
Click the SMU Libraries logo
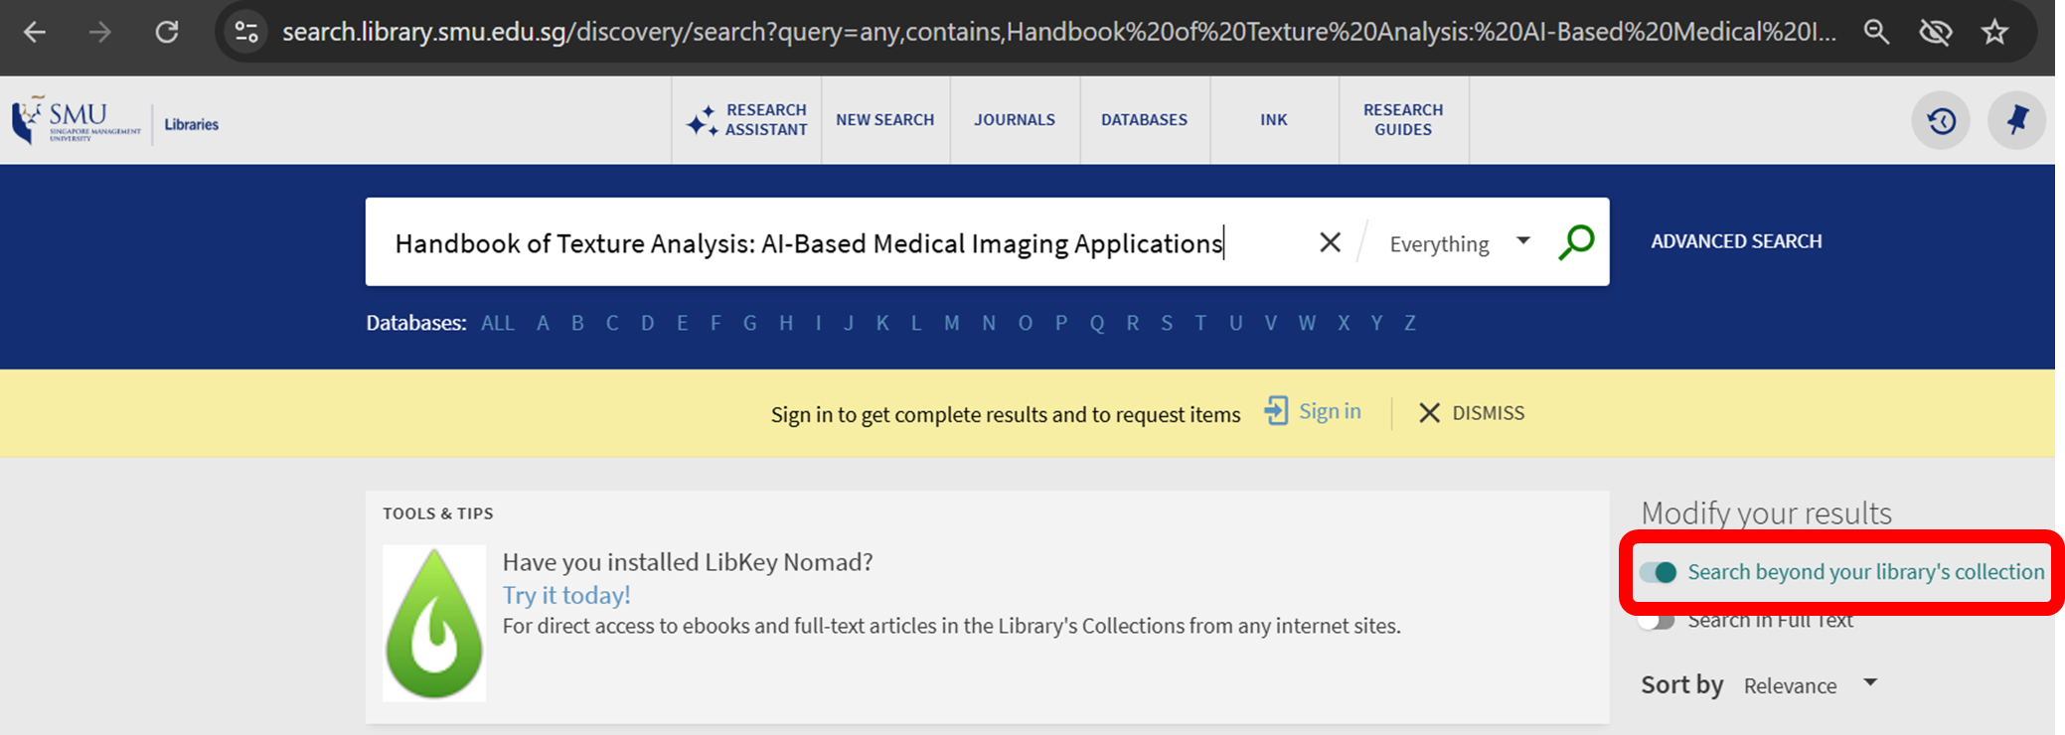click(x=115, y=121)
